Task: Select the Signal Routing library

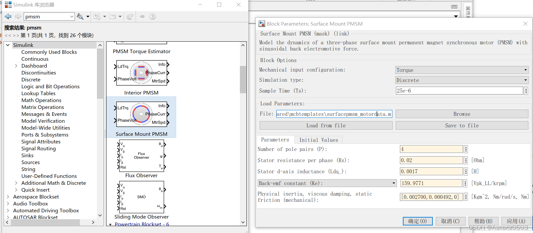Action: click(38, 148)
